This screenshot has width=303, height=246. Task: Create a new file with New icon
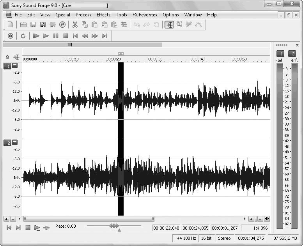coord(11,25)
